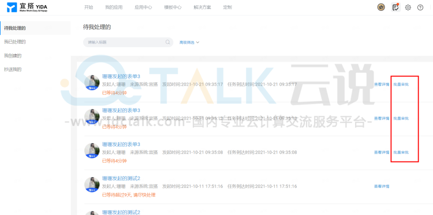Open 我的应用 in top navigation
The width and height of the screenshot is (433, 215).
pos(114,7)
